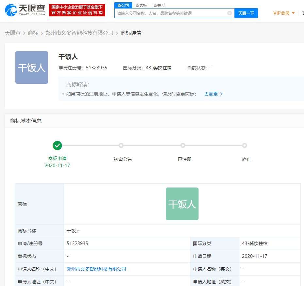Image resolution: width=304 pixels, height=286 pixels.
Task: Click the search keyword input field
Action: click(173, 13)
